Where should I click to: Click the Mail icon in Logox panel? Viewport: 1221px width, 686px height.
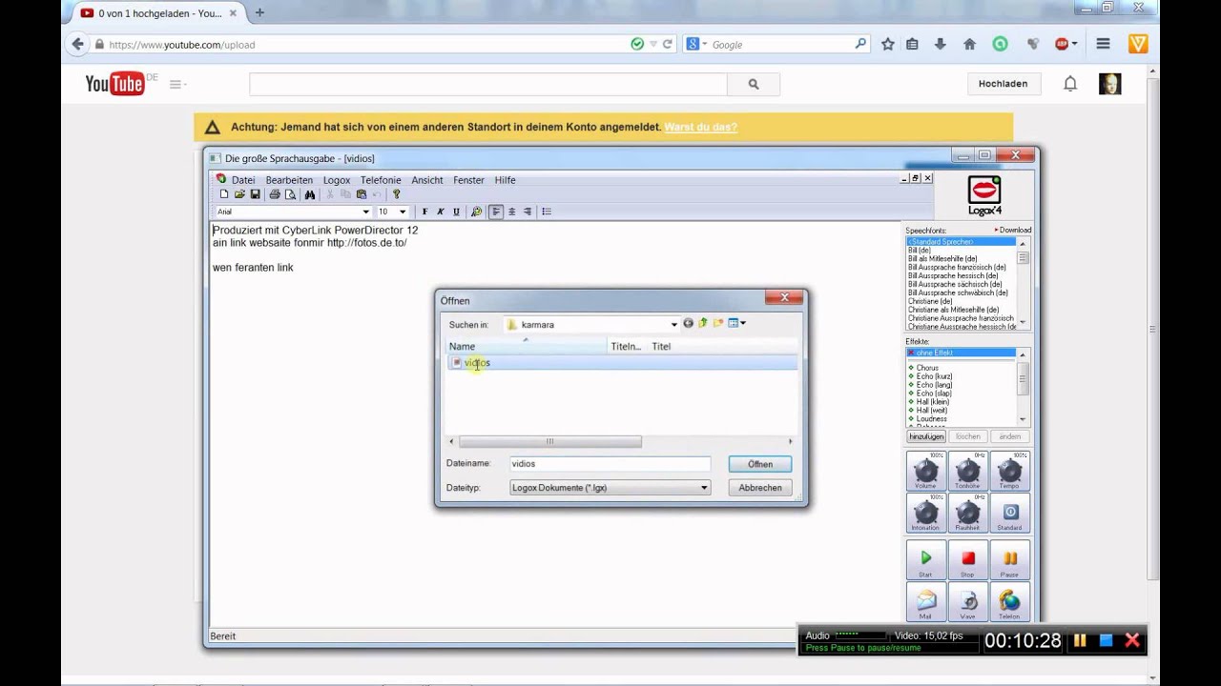[x=925, y=601]
